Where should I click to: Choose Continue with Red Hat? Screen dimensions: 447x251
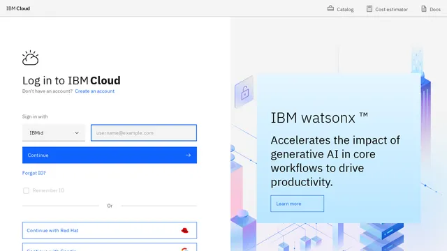click(110, 230)
